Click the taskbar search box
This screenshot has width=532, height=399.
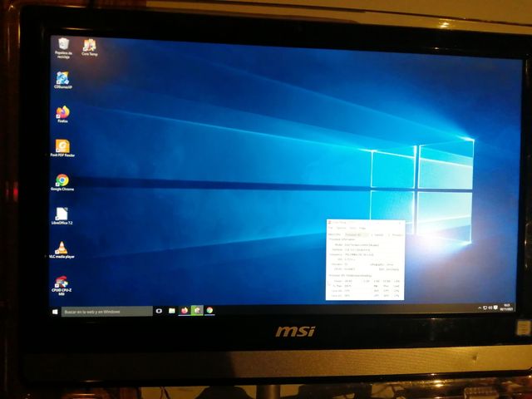click(104, 312)
